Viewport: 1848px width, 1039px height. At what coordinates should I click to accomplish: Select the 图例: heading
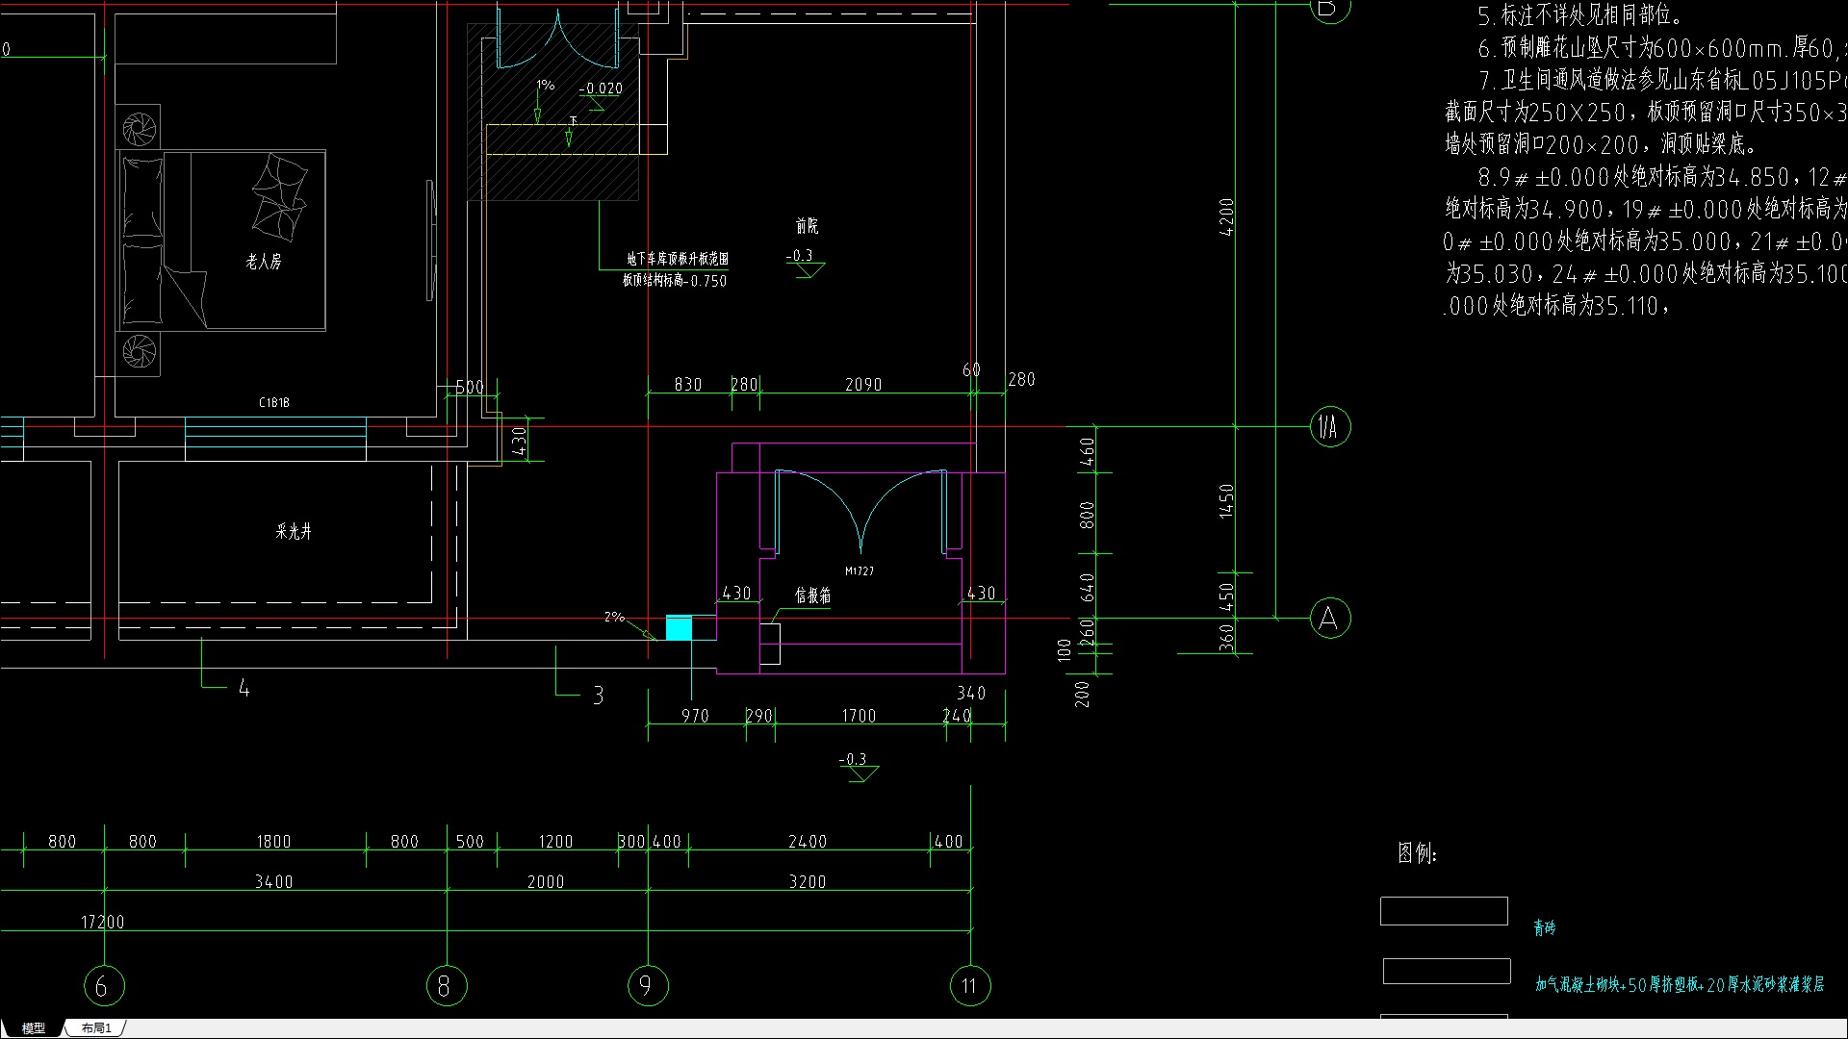pos(1418,853)
